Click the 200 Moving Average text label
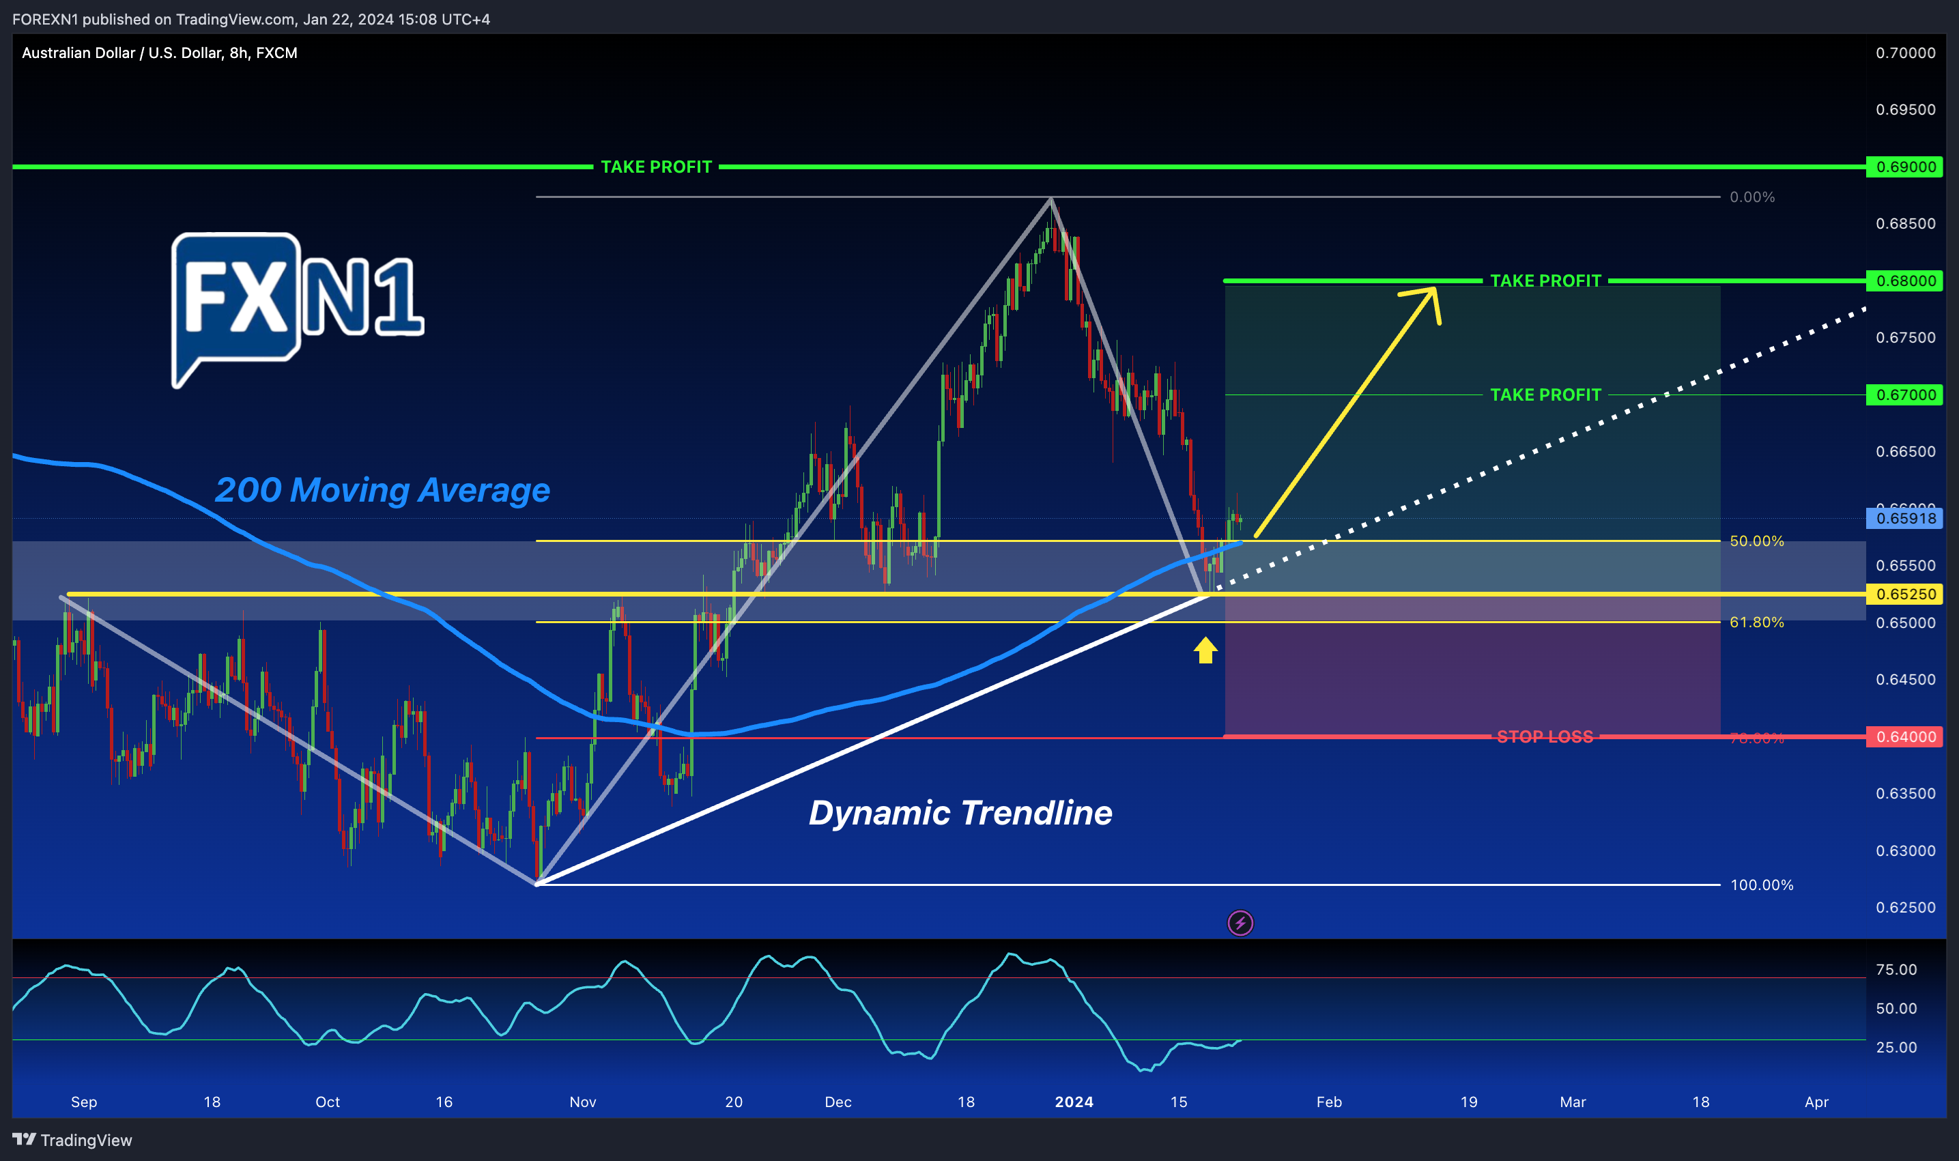The width and height of the screenshot is (1959, 1161). pos(382,491)
